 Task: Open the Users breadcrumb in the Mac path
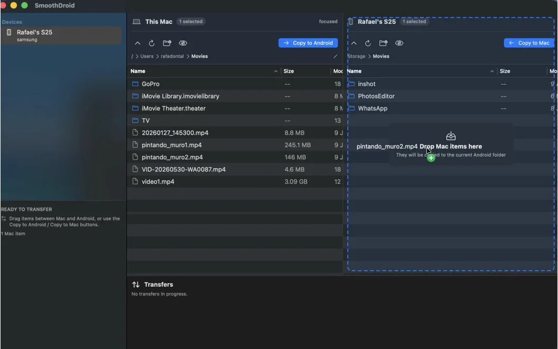(x=146, y=56)
